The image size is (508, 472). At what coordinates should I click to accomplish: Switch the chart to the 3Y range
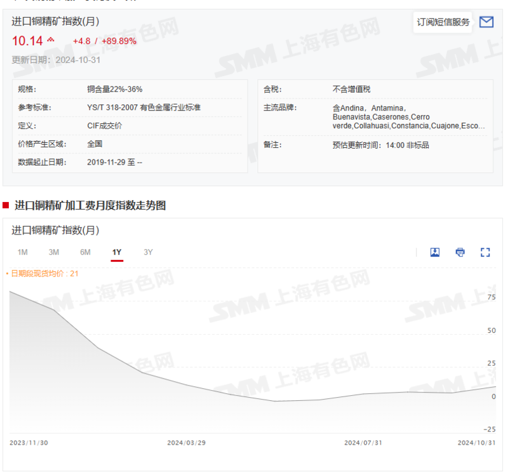point(148,252)
